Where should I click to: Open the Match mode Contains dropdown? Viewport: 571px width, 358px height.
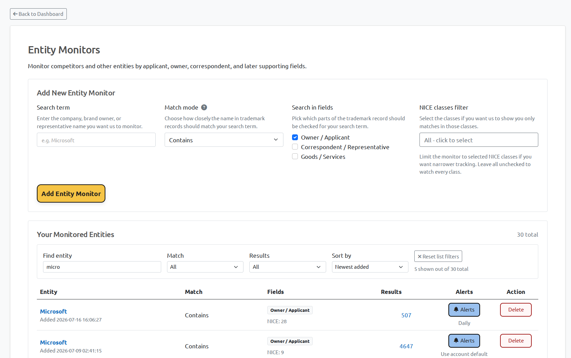click(224, 140)
